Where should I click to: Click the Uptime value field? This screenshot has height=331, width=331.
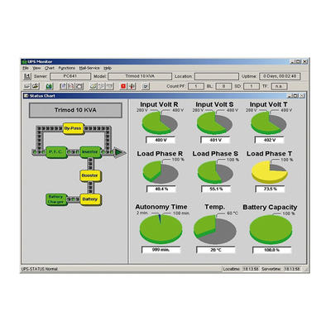280,76
